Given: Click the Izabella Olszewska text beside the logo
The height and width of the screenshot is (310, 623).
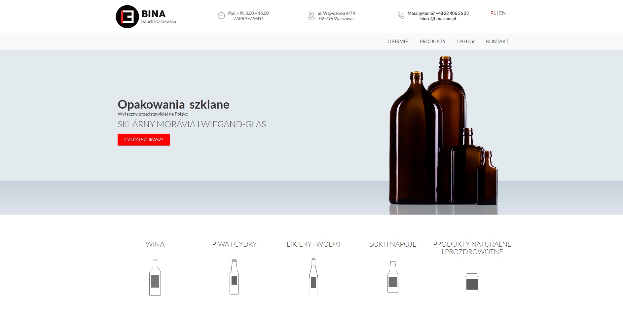Looking at the screenshot, I should [x=159, y=21].
